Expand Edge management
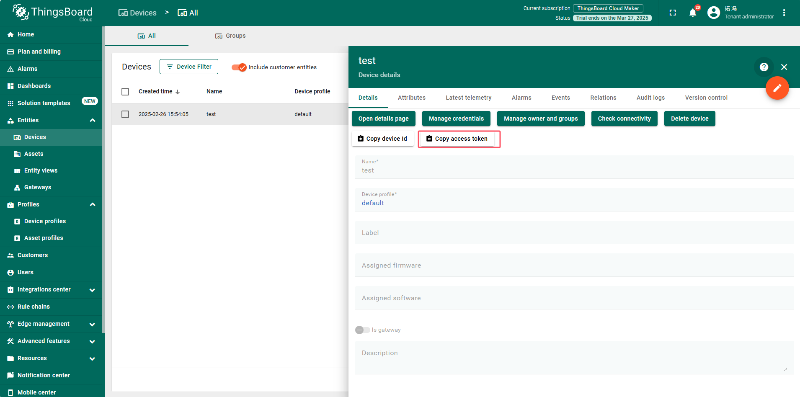 (x=92, y=324)
